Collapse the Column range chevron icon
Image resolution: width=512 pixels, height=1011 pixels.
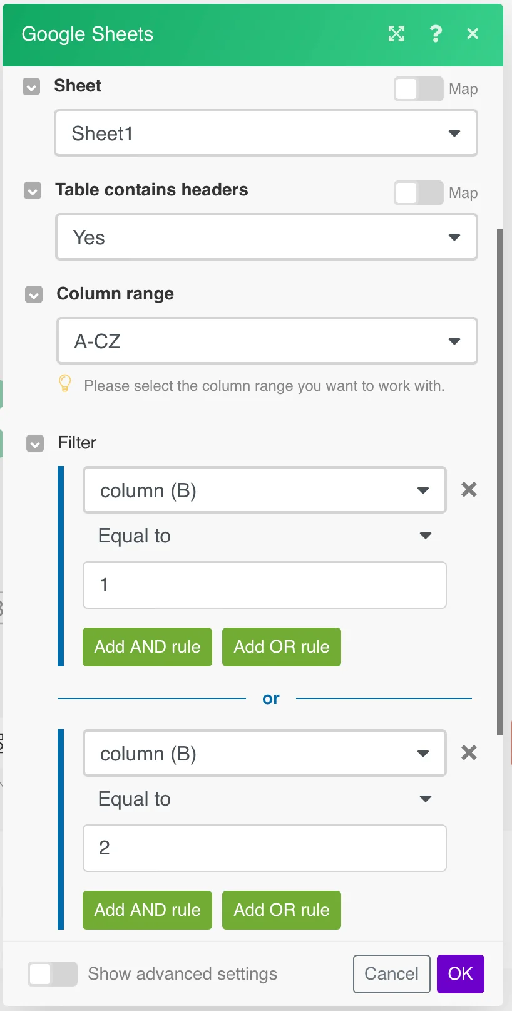pos(34,294)
